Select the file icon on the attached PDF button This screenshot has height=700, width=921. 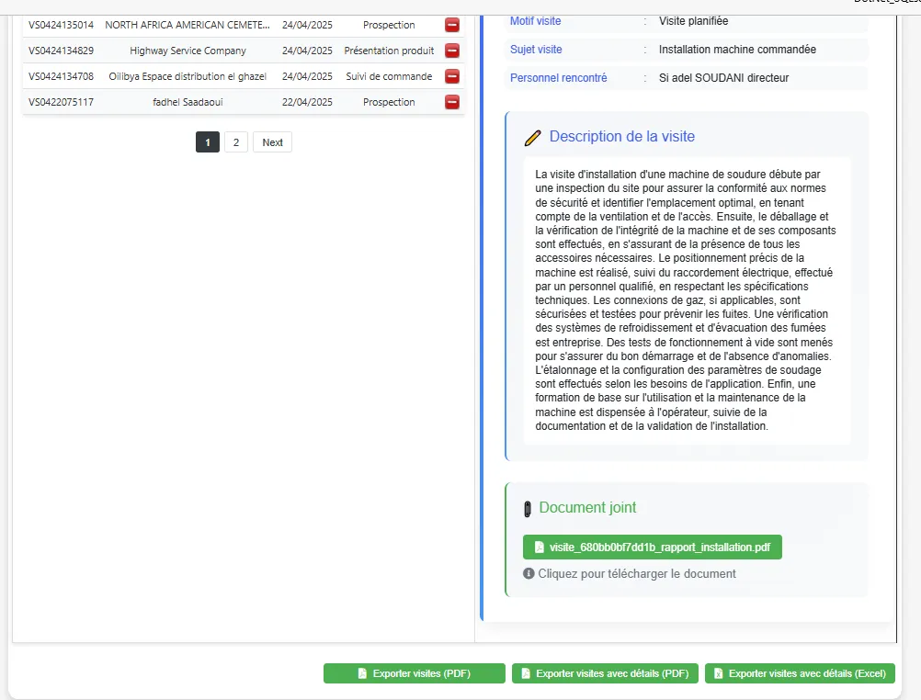(x=539, y=547)
